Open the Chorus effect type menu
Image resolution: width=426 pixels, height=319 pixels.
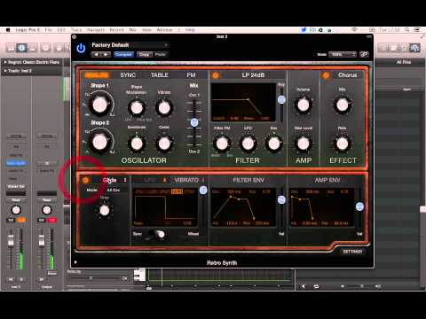click(348, 75)
